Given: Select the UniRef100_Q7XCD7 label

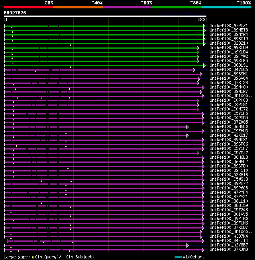Looking at the screenshot, I should click(229, 227).
